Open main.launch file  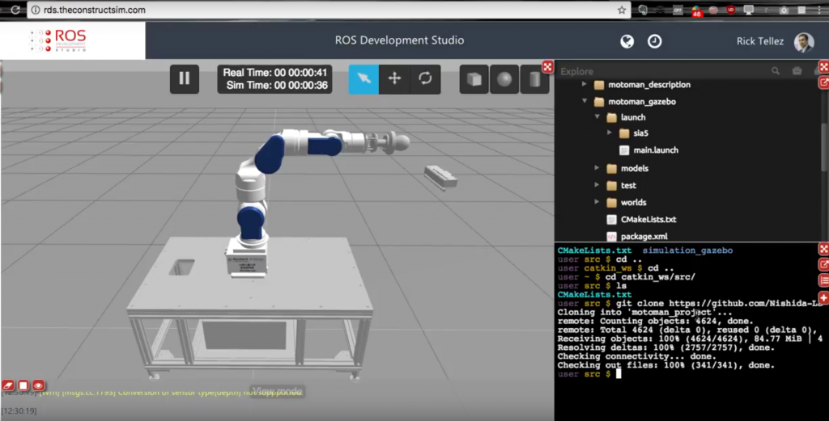[655, 150]
